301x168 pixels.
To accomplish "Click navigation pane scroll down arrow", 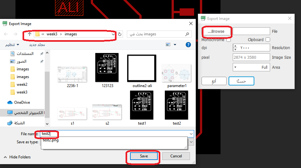I will pyautogui.click(x=47, y=124).
